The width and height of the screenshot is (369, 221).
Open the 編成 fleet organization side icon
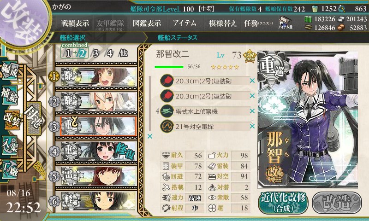9,71
